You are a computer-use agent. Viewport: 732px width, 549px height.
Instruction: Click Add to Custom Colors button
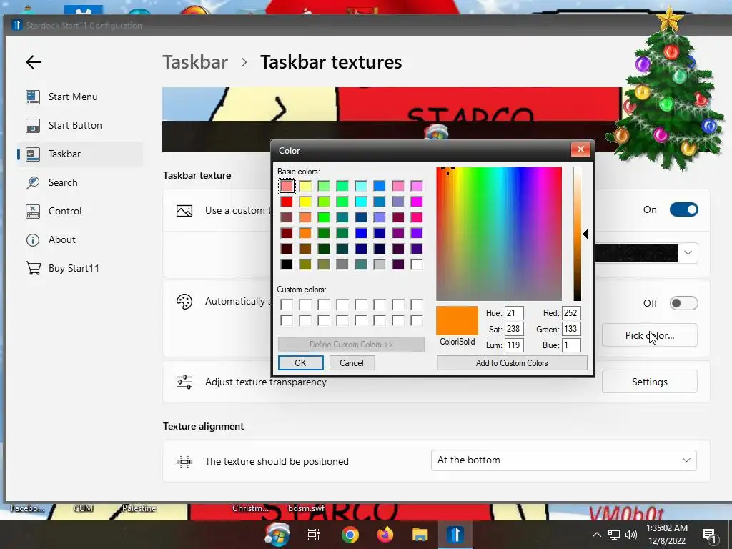pos(512,362)
